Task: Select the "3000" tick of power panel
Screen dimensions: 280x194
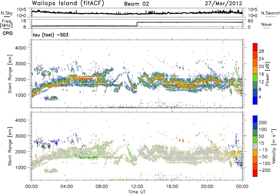Action: tap(20, 64)
